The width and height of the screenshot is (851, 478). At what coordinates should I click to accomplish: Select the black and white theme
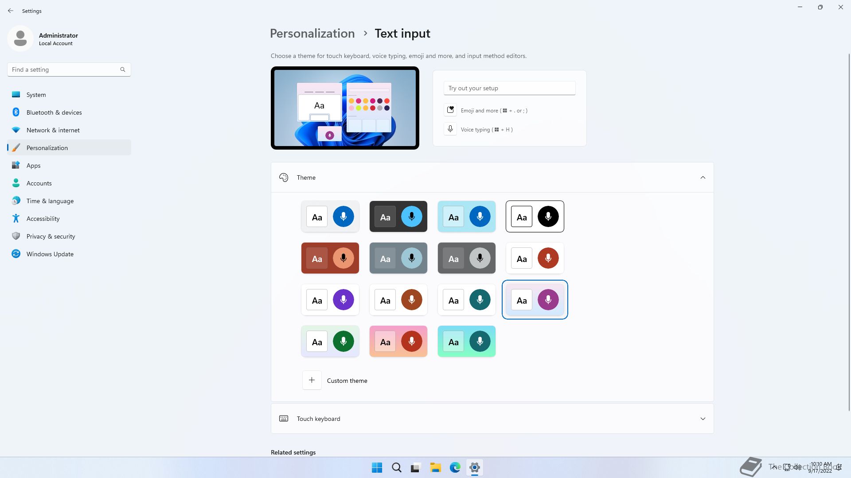(x=535, y=216)
